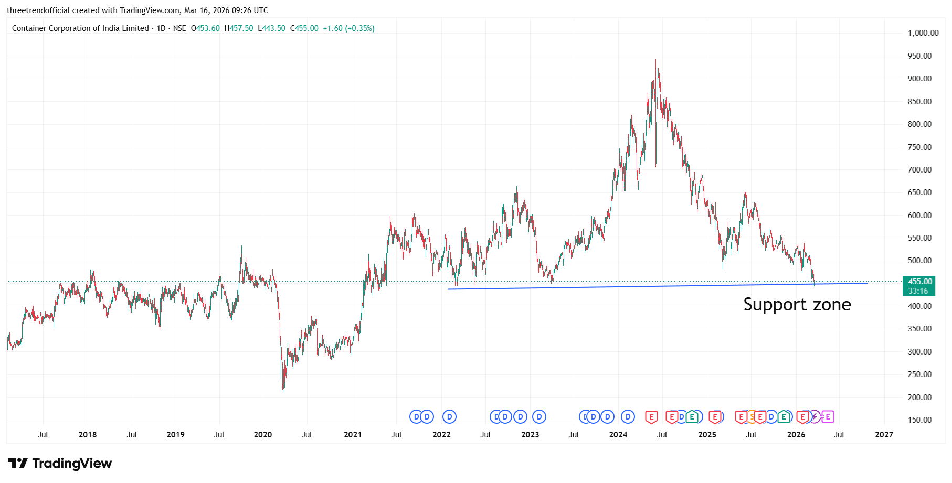
Task: Select the blue support trendline
Action: [x=657, y=286]
